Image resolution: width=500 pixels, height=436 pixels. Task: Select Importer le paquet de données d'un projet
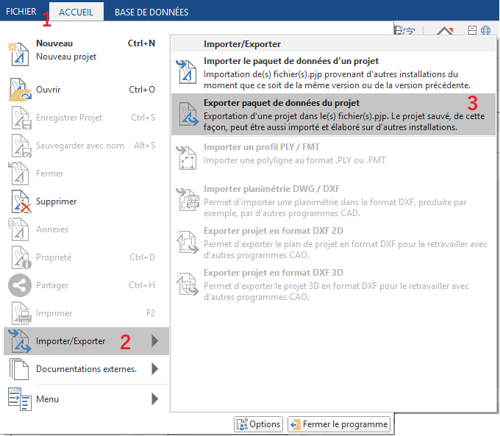(334, 73)
